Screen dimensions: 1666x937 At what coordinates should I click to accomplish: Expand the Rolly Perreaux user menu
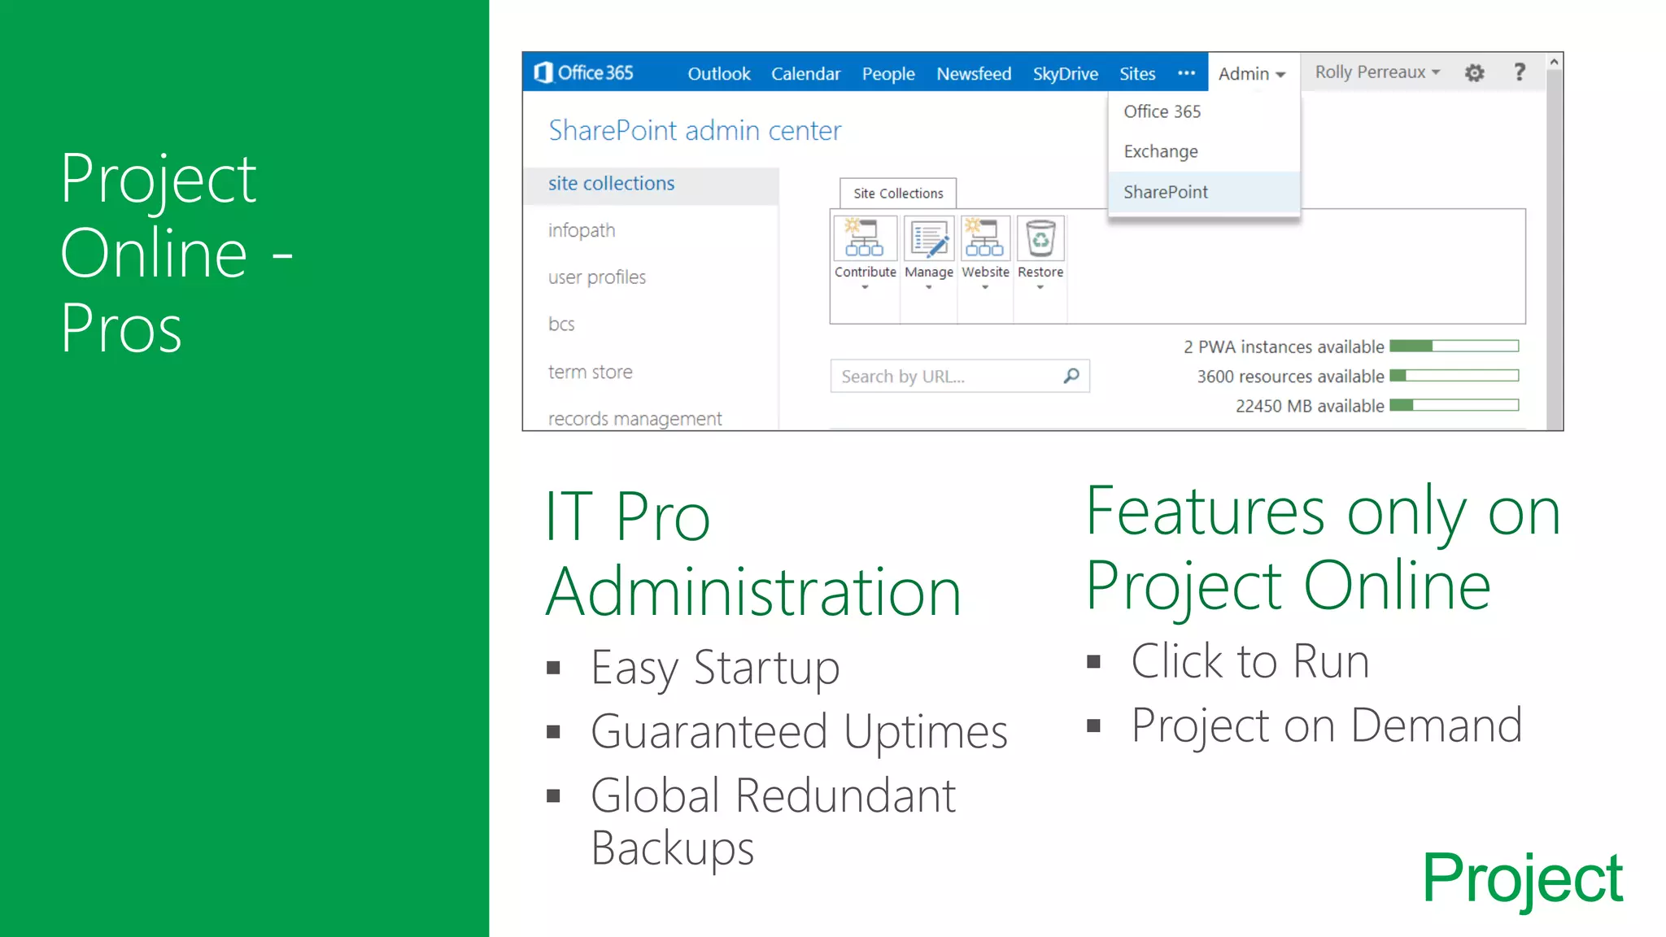click(1378, 72)
